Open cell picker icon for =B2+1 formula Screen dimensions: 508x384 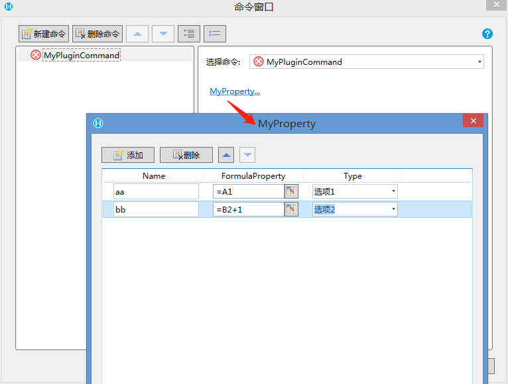(291, 209)
